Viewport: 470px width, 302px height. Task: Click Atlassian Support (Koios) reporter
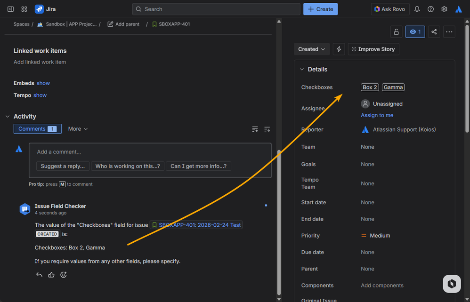(398, 130)
